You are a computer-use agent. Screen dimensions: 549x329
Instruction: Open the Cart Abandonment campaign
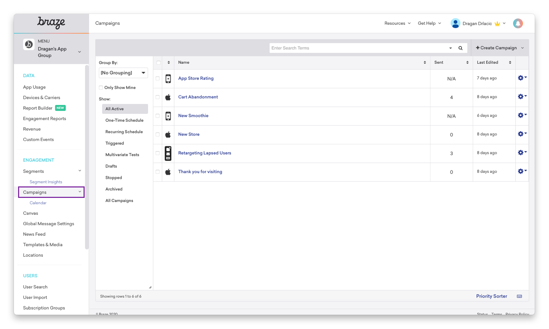coord(198,97)
